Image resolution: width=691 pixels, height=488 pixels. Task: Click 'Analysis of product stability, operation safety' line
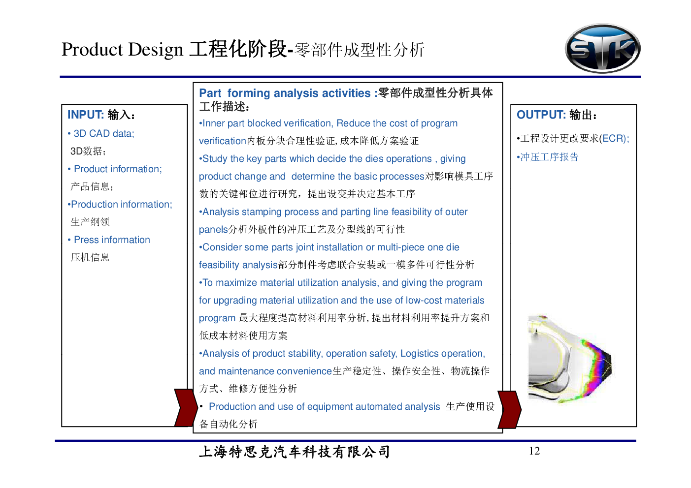click(342, 354)
